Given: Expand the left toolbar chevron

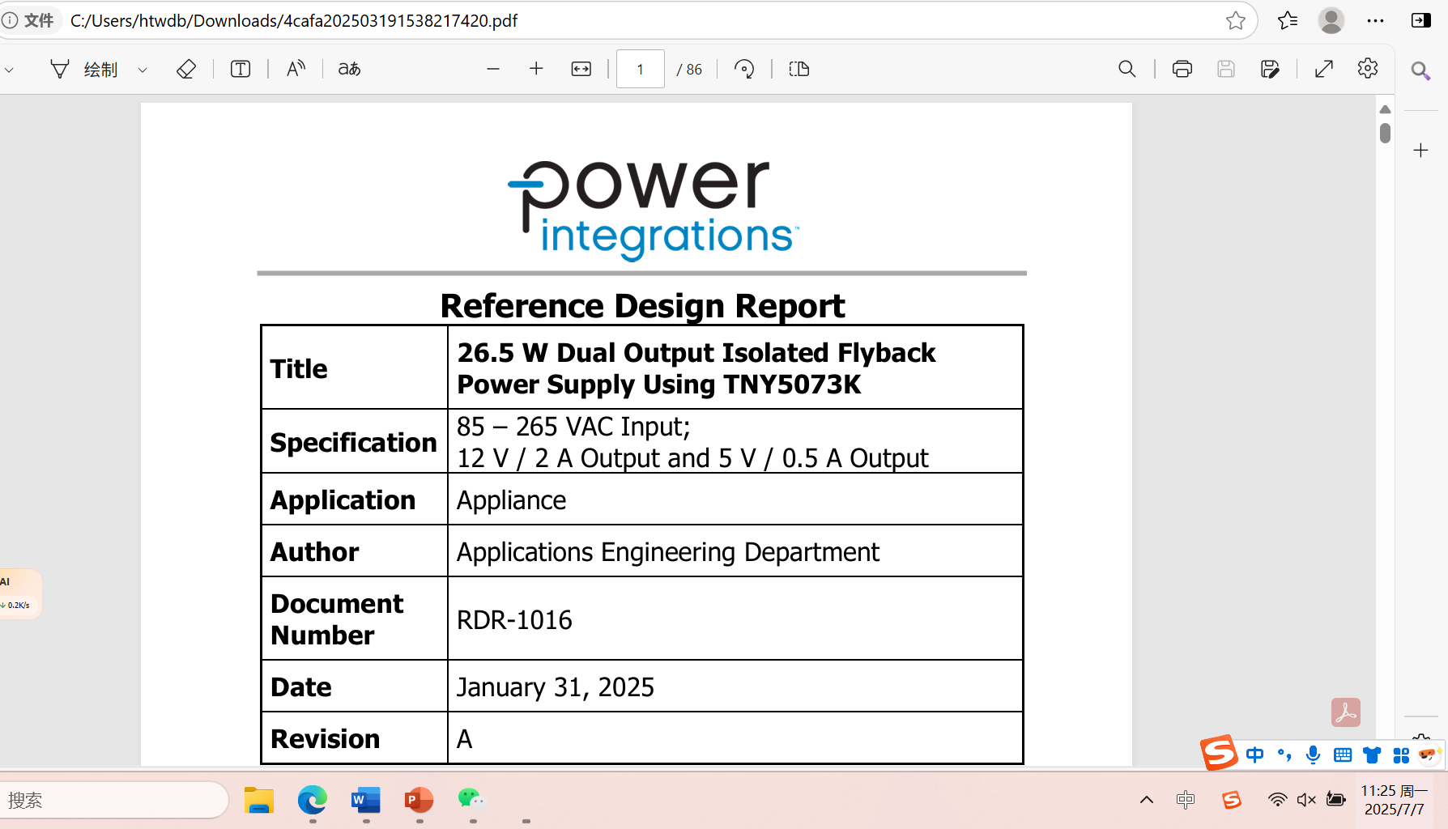Looking at the screenshot, I should pyautogui.click(x=9, y=70).
